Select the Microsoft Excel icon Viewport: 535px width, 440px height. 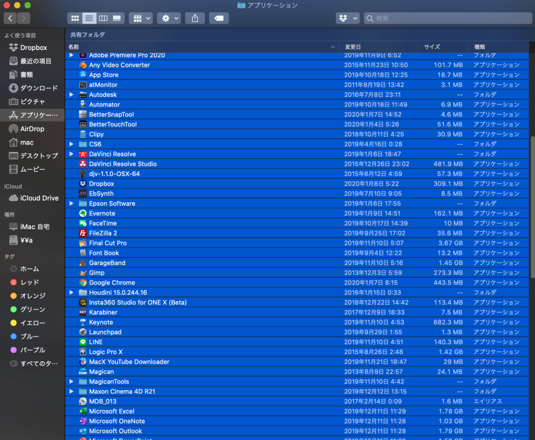click(x=83, y=411)
